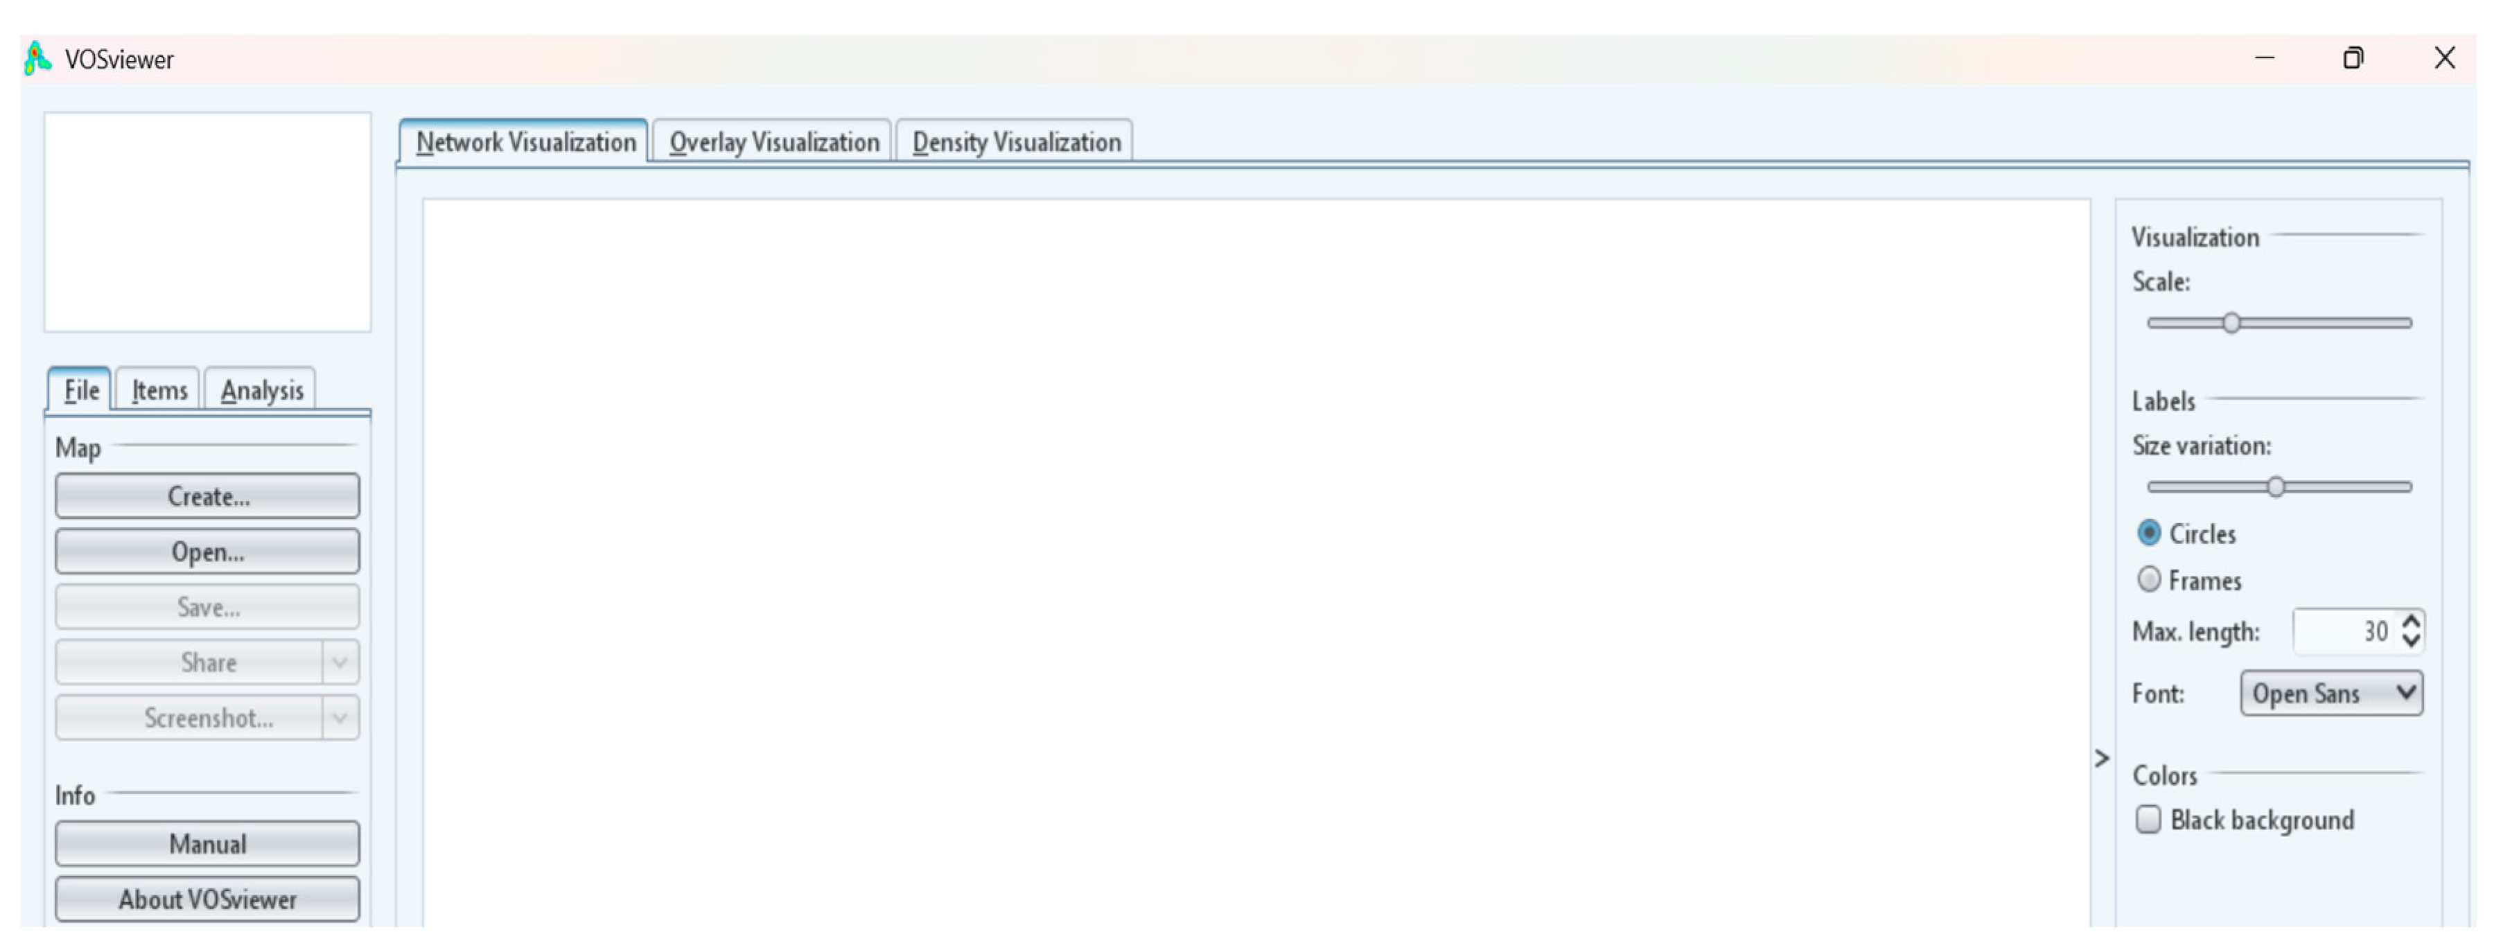The image size is (2501, 950).
Task: Click the VOSviewer logo icon in title bar
Action: click(37, 59)
